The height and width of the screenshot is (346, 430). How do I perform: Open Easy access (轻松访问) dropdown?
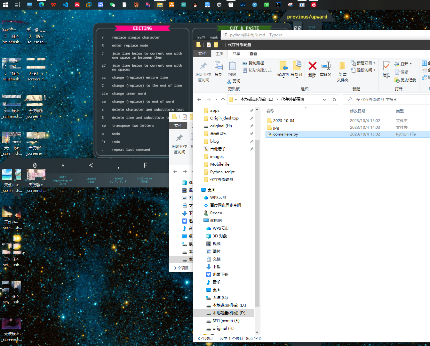pyautogui.click(x=363, y=70)
